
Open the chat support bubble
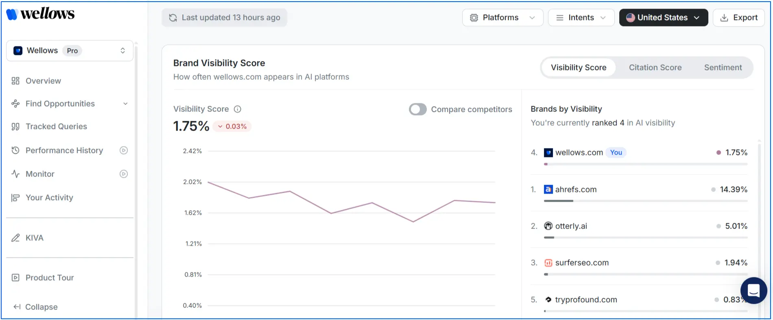click(x=753, y=291)
